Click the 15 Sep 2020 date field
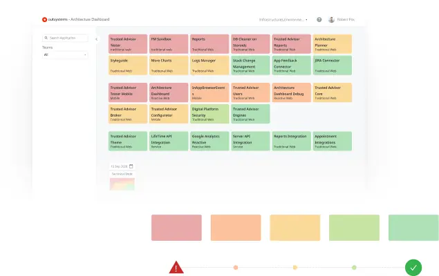The image size is (439, 276). [122, 166]
